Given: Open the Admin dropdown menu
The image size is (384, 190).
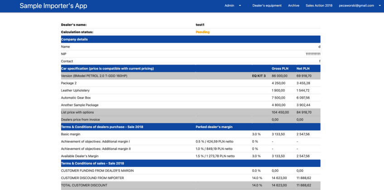Looking at the screenshot, I should click(233, 6).
